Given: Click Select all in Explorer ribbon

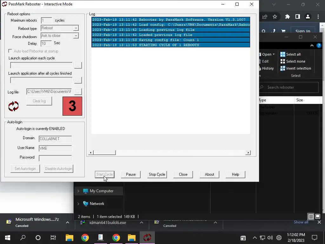Looking at the screenshot, I should coord(290,54).
